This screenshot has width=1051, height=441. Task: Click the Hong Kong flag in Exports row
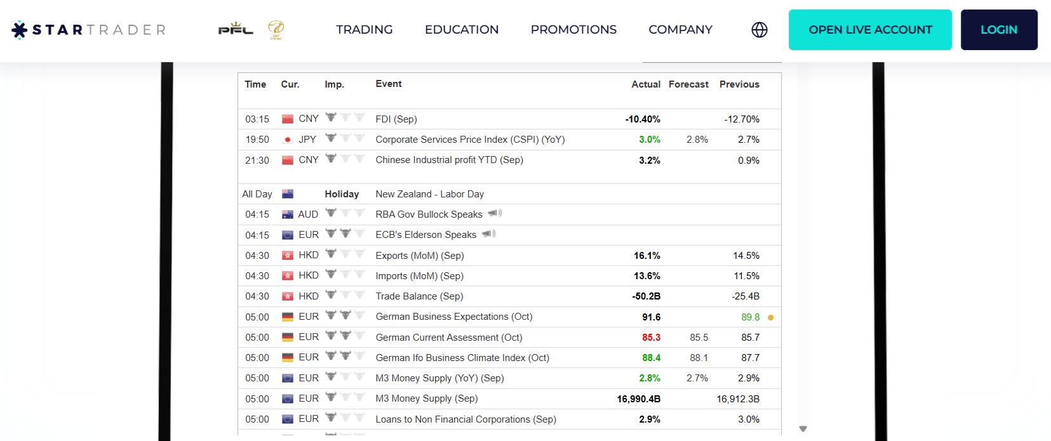pyautogui.click(x=288, y=256)
